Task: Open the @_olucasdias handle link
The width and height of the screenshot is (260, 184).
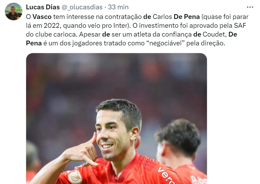Action: point(82,7)
